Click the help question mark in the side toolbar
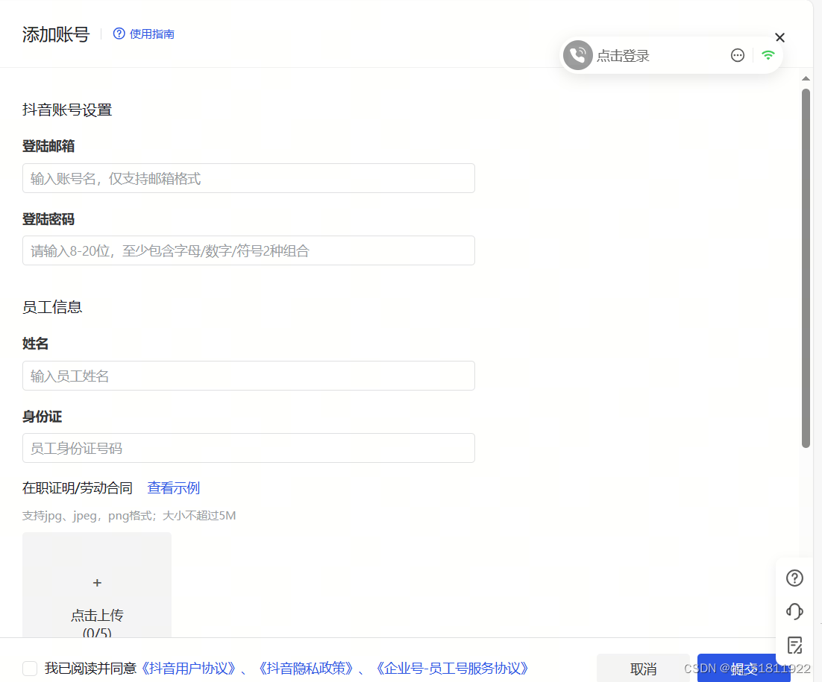The height and width of the screenshot is (682, 822). pos(794,578)
